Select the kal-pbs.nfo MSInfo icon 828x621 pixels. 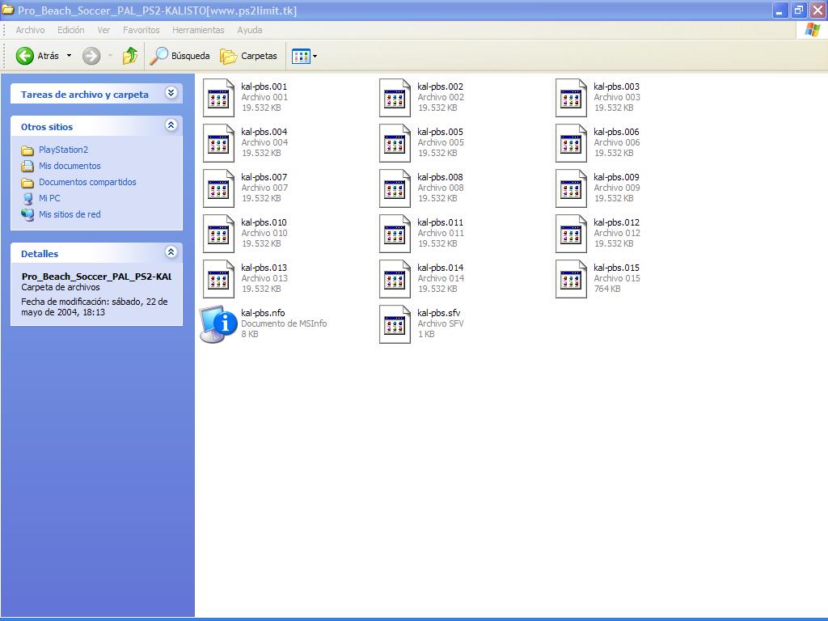coord(218,324)
